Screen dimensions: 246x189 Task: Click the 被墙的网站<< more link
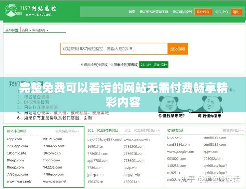pyautogui.click(x=233, y=131)
